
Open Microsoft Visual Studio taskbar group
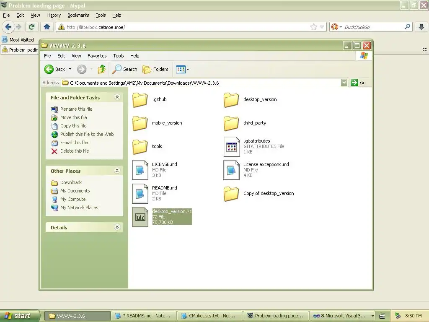[342, 316]
